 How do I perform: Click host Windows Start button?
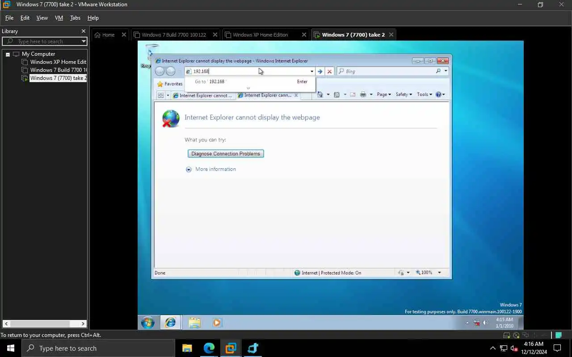[11, 348]
